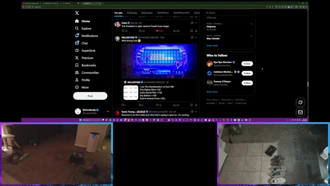
Task: Open the Brace Yourself image
Action: 159,61
